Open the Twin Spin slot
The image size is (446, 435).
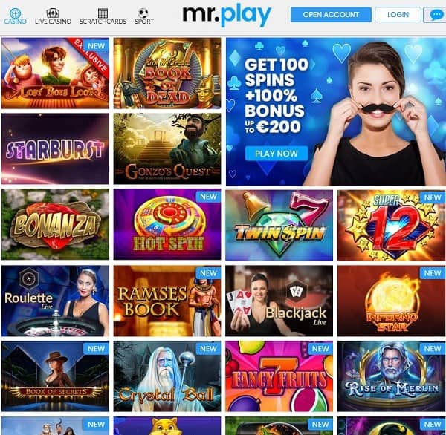coord(279,226)
